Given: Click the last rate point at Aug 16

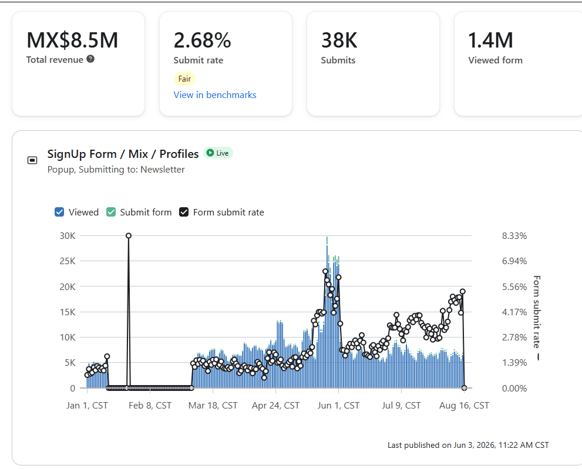Looking at the screenshot, I should [464, 388].
